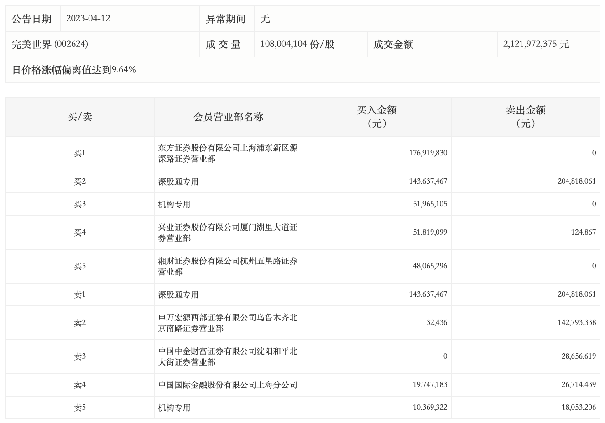This screenshot has height=423, width=605.
Task: Select the 中国国际金融 上海分公司 entry
Action: coord(228,385)
